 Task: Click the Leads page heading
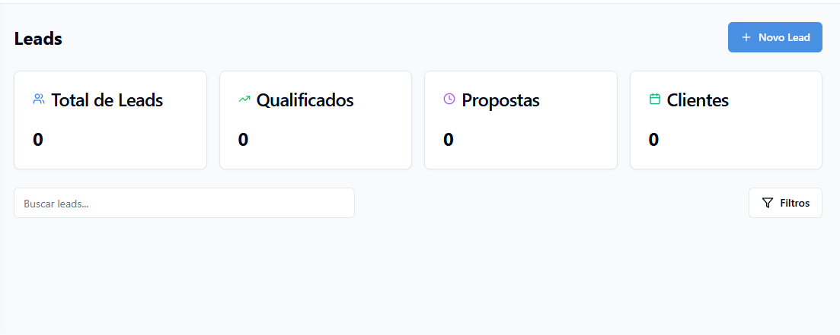pos(38,39)
